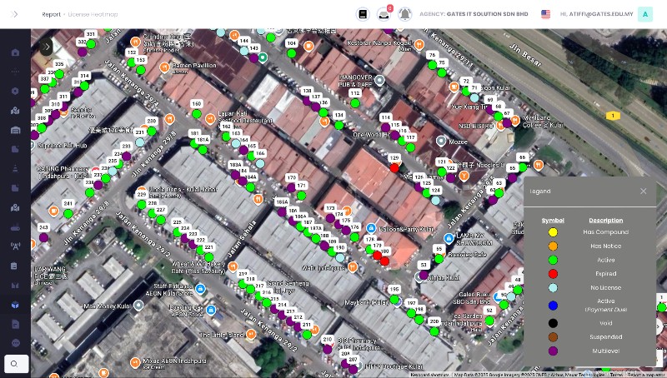The width and height of the screenshot is (667, 378).
Task: Change language via the flag icon
Action: [545, 14]
